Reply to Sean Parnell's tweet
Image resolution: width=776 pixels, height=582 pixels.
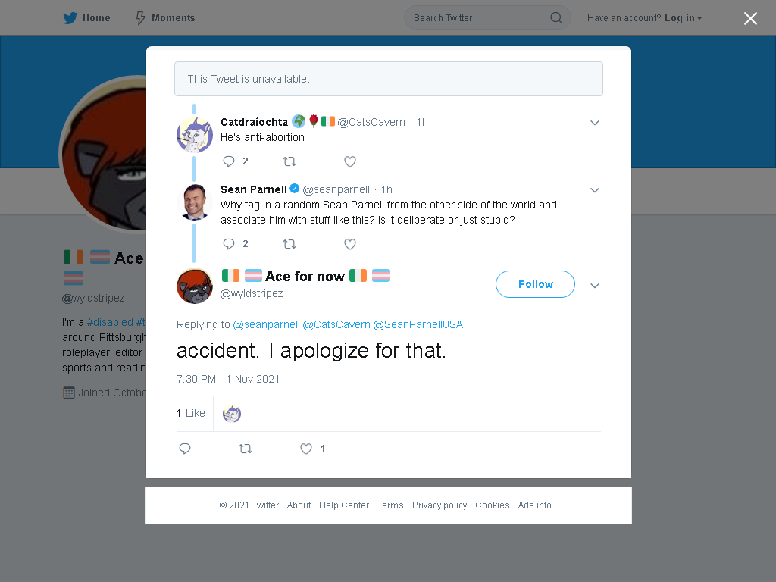pyautogui.click(x=229, y=244)
